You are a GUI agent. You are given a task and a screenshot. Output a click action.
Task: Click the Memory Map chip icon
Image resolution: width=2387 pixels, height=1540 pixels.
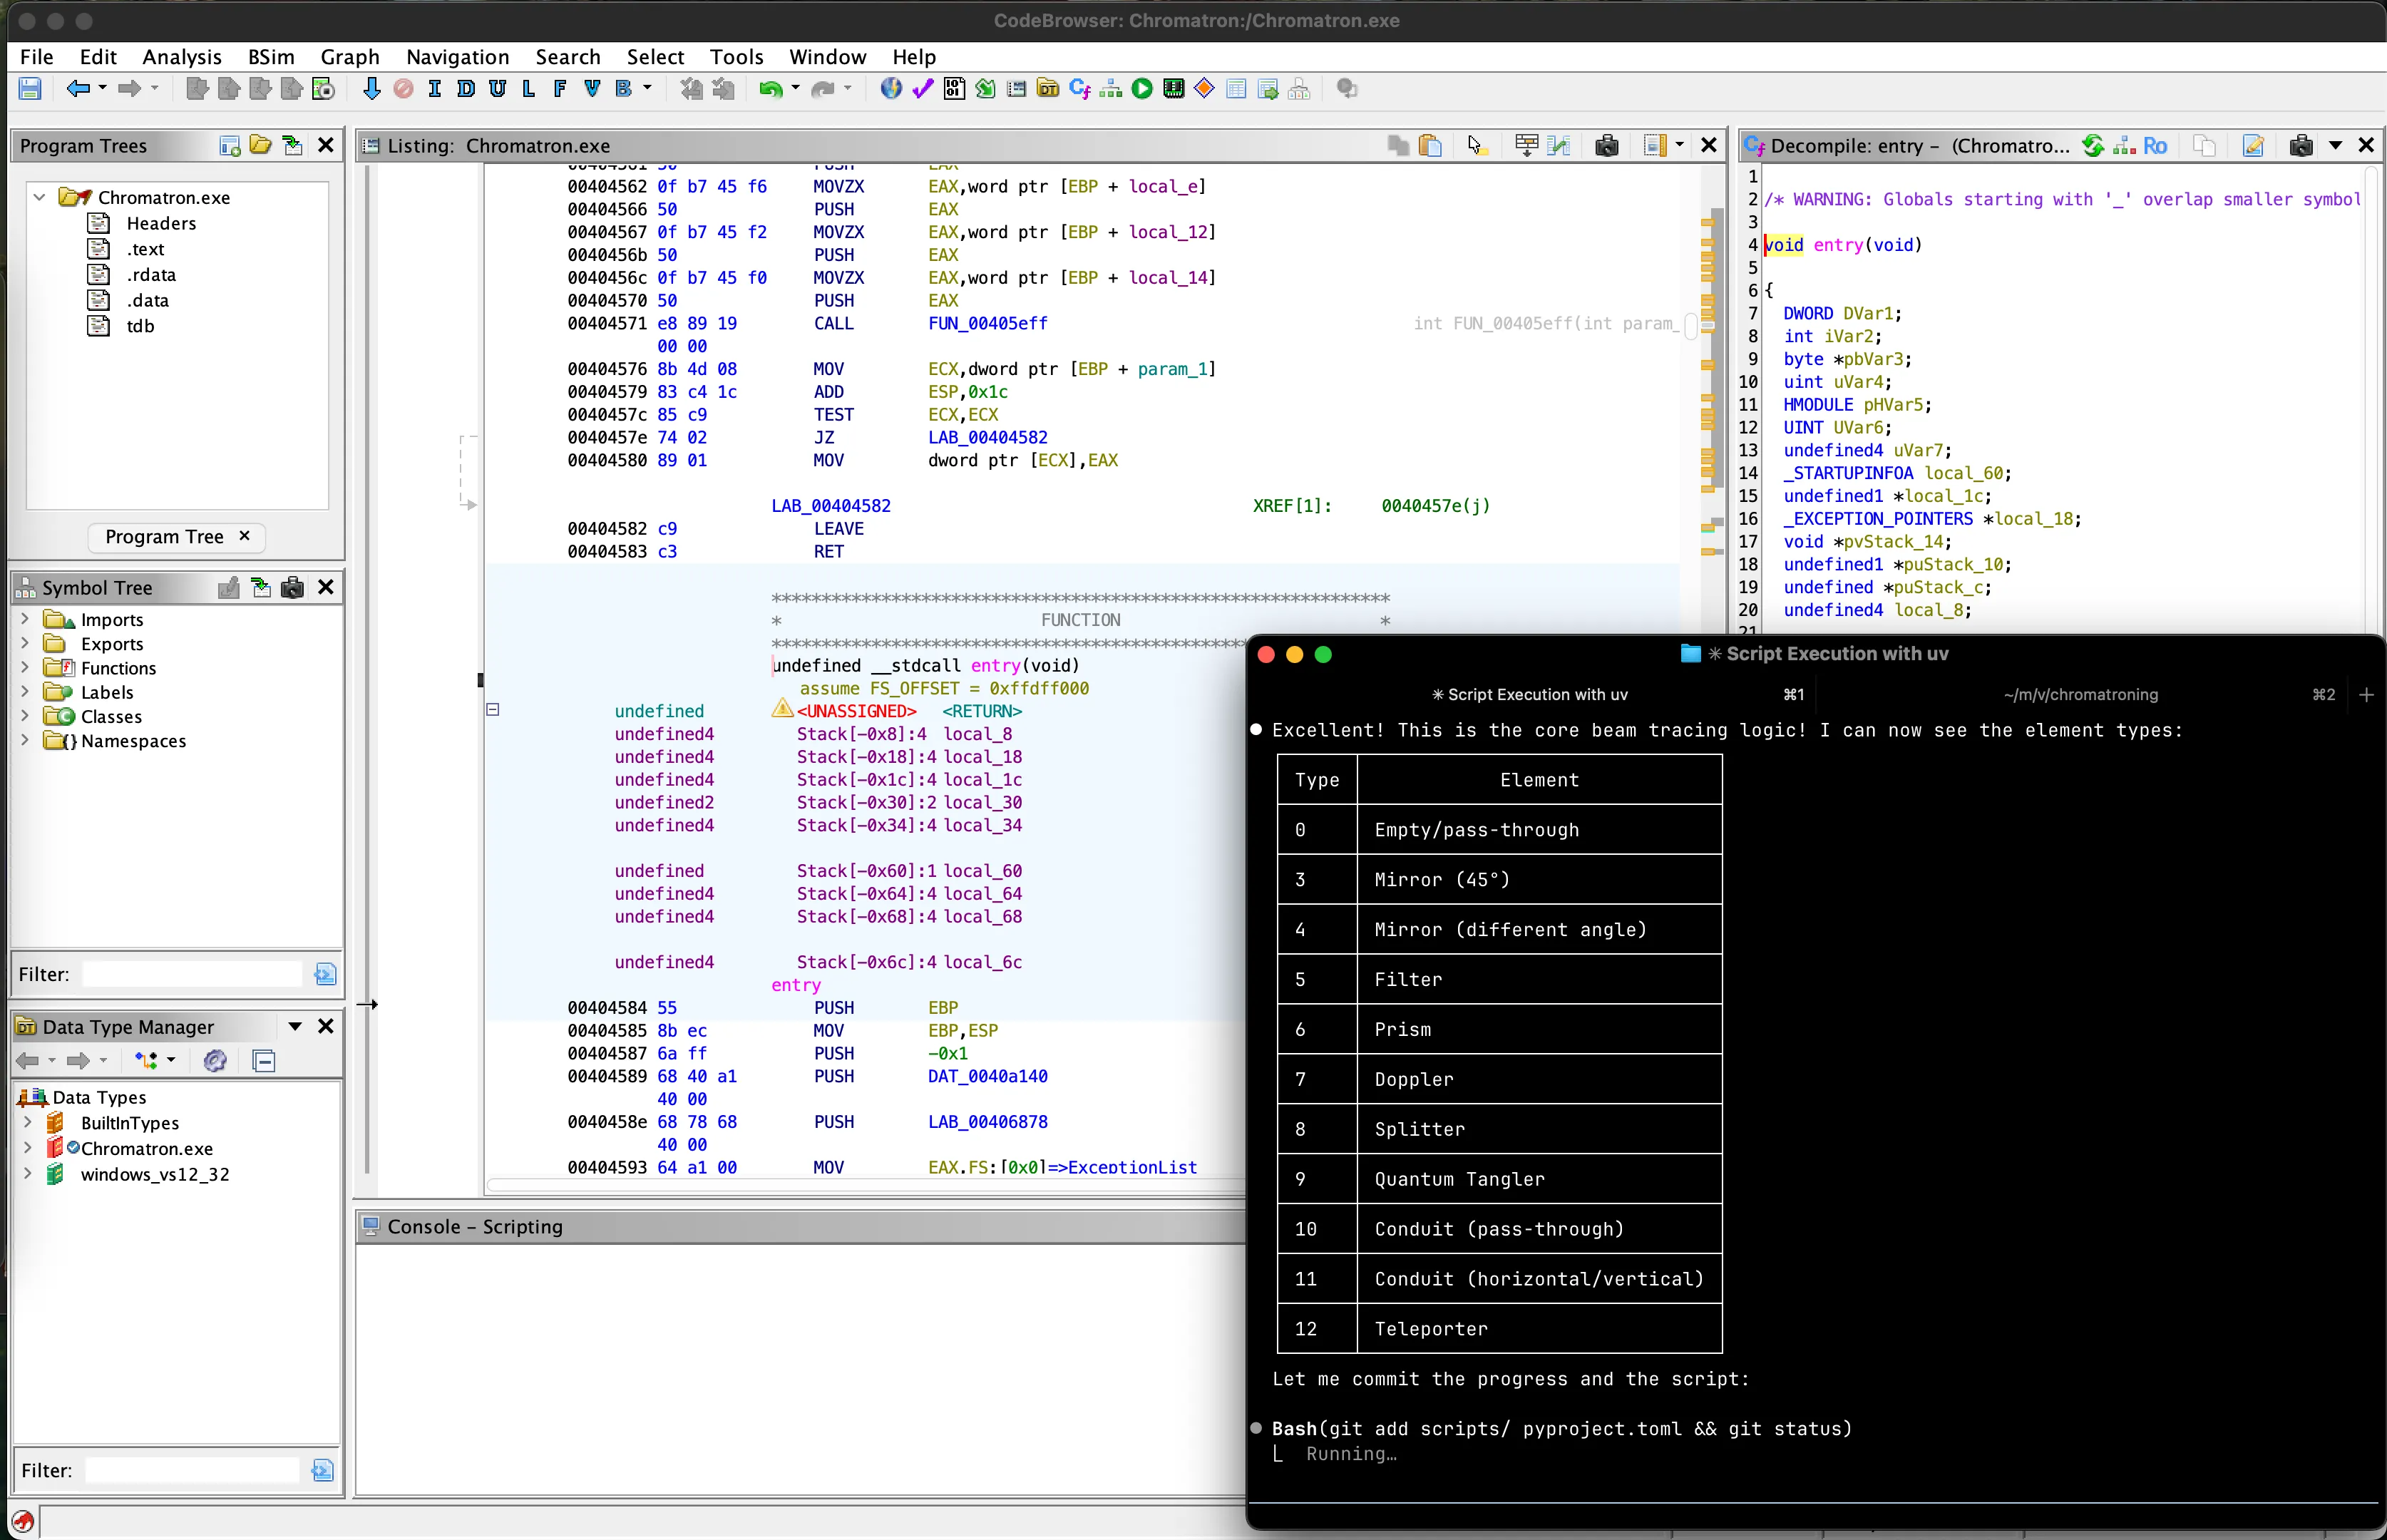point(1173,89)
